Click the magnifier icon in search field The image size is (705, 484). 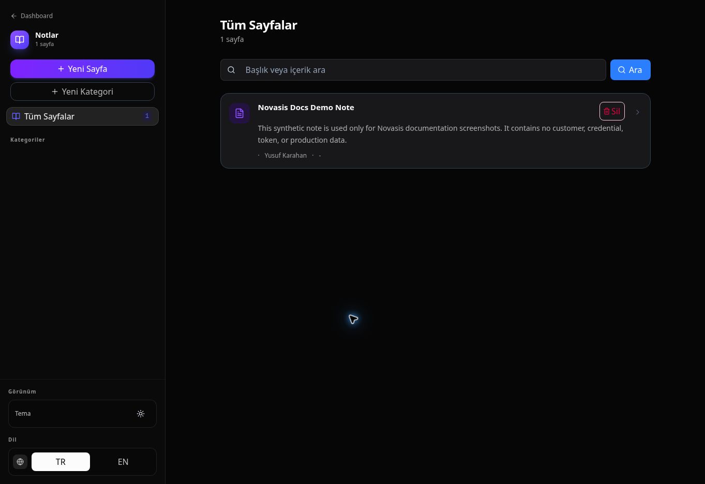pyautogui.click(x=231, y=70)
